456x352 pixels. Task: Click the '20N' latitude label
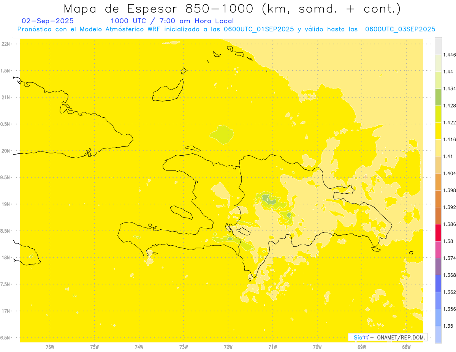pyautogui.click(x=6, y=151)
